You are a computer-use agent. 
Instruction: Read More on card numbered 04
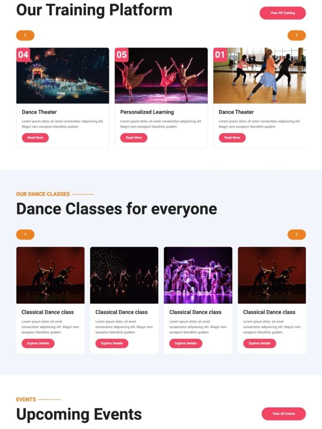coord(35,137)
